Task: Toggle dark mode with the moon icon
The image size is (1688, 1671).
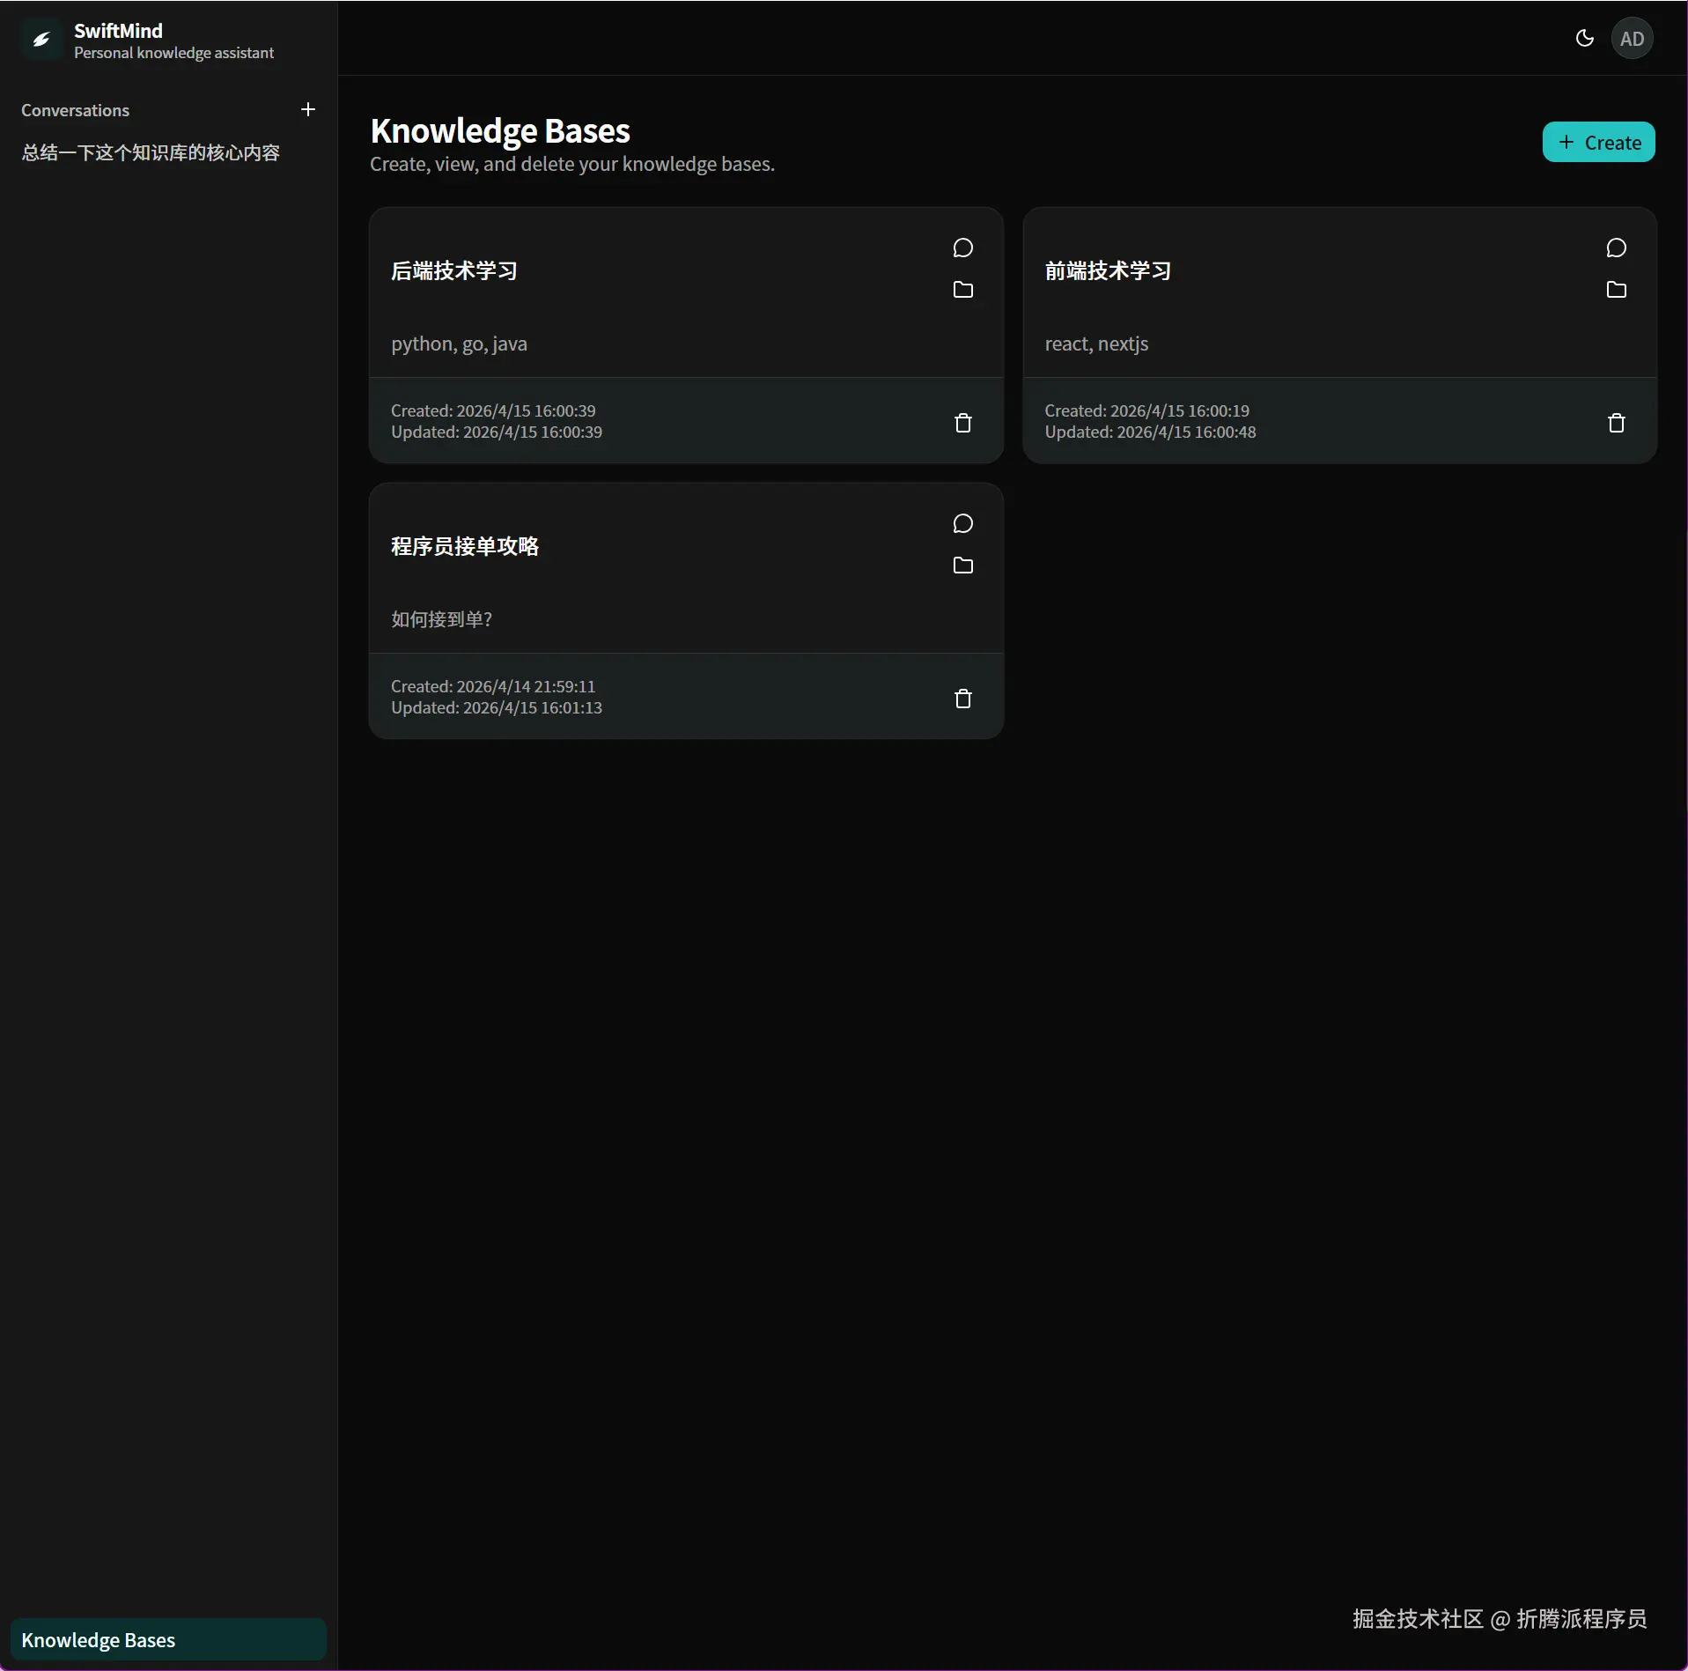Action: (x=1584, y=39)
